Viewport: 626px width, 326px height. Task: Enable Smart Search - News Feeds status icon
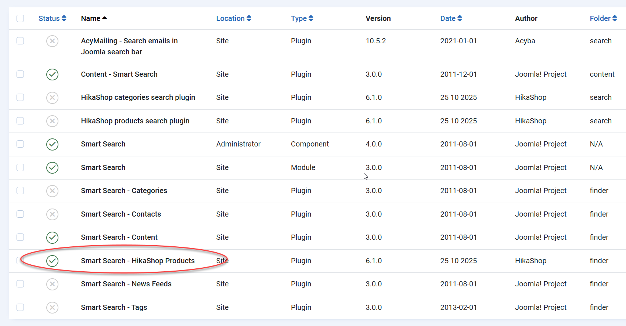click(x=52, y=284)
